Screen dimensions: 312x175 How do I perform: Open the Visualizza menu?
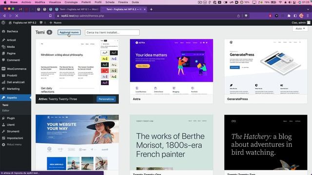tap(55, 2)
